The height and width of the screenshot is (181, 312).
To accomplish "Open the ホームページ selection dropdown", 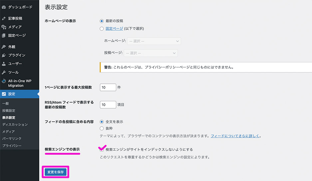I will click(154, 41).
